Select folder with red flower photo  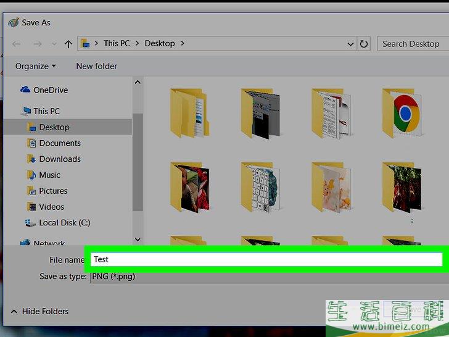(189, 187)
